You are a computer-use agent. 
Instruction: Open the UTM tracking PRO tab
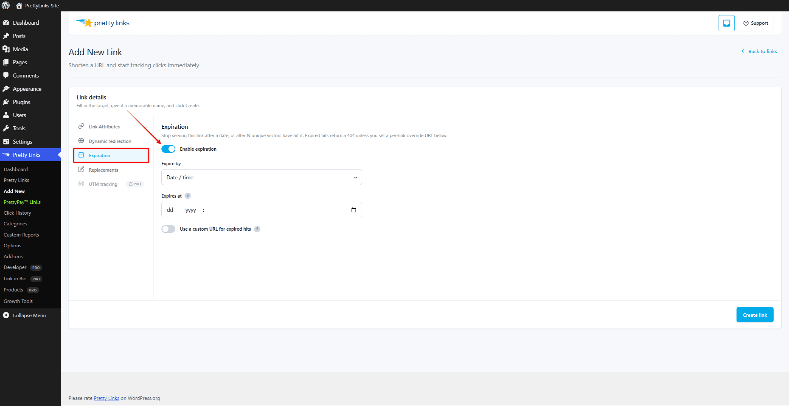111,184
